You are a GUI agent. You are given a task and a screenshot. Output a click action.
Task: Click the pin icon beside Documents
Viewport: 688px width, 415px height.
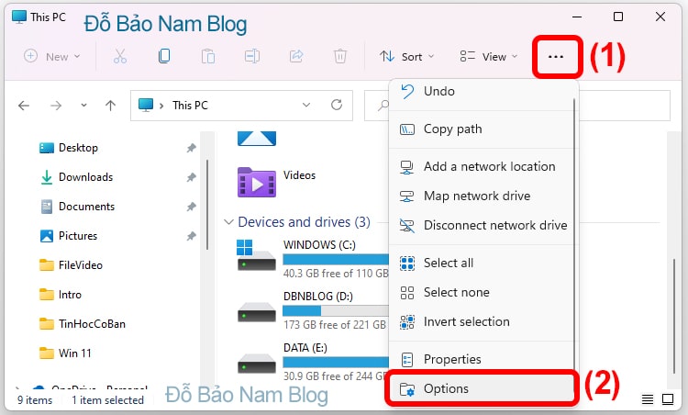pyautogui.click(x=191, y=207)
